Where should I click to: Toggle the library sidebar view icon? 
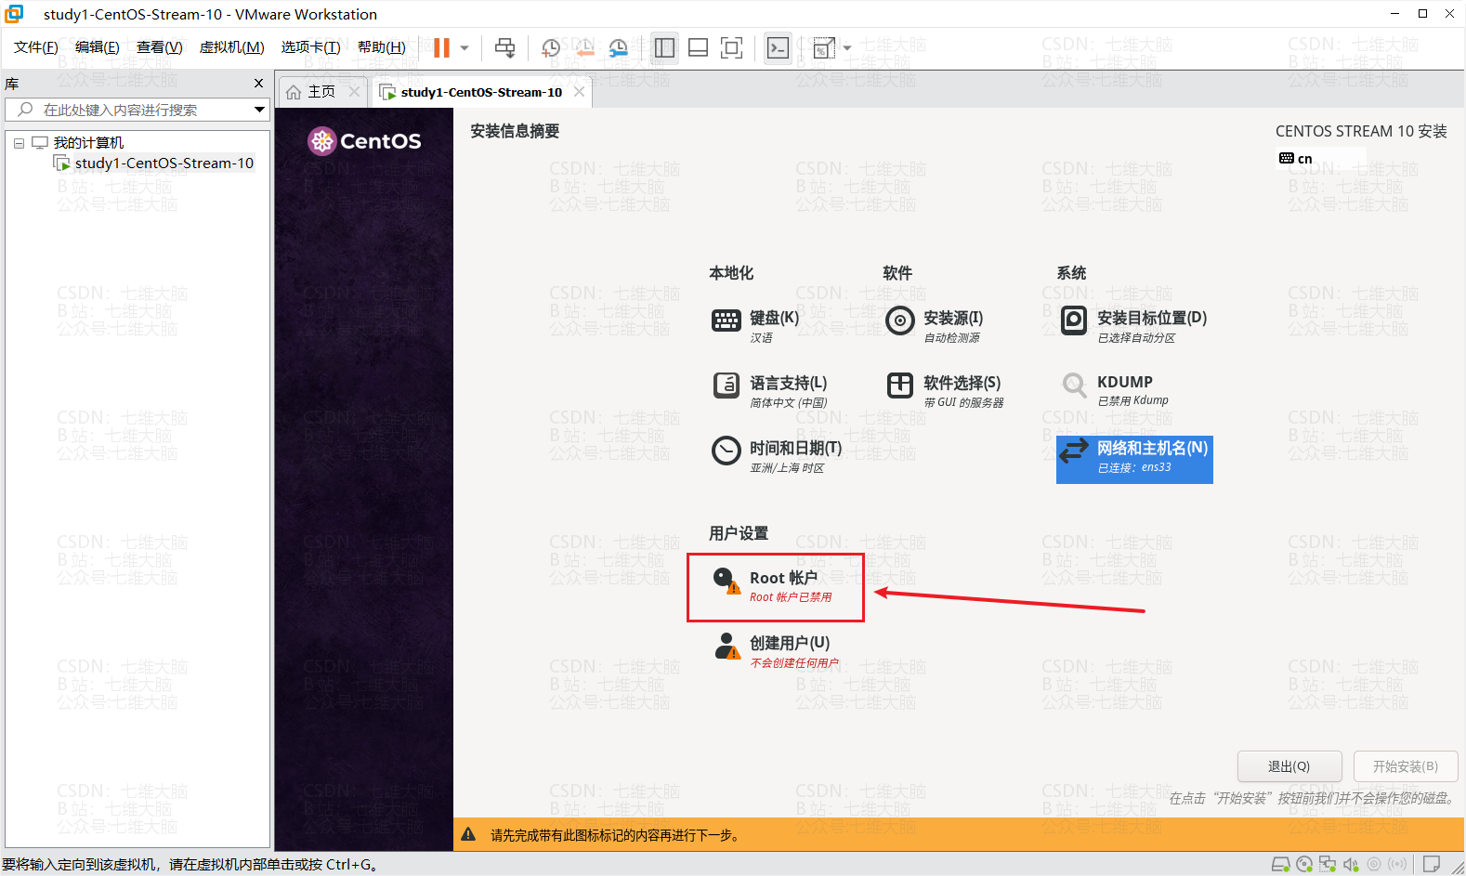pos(664,47)
